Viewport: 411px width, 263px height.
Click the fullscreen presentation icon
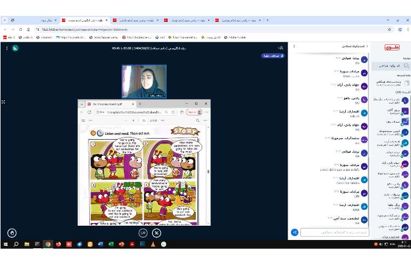(3, 102)
